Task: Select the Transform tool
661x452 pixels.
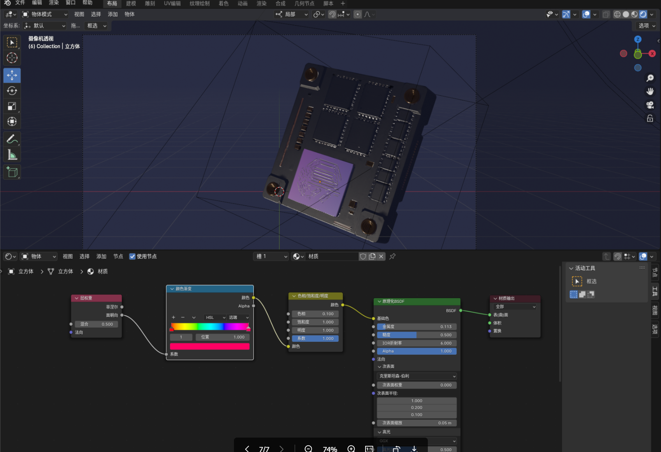Action: click(12, 121)
